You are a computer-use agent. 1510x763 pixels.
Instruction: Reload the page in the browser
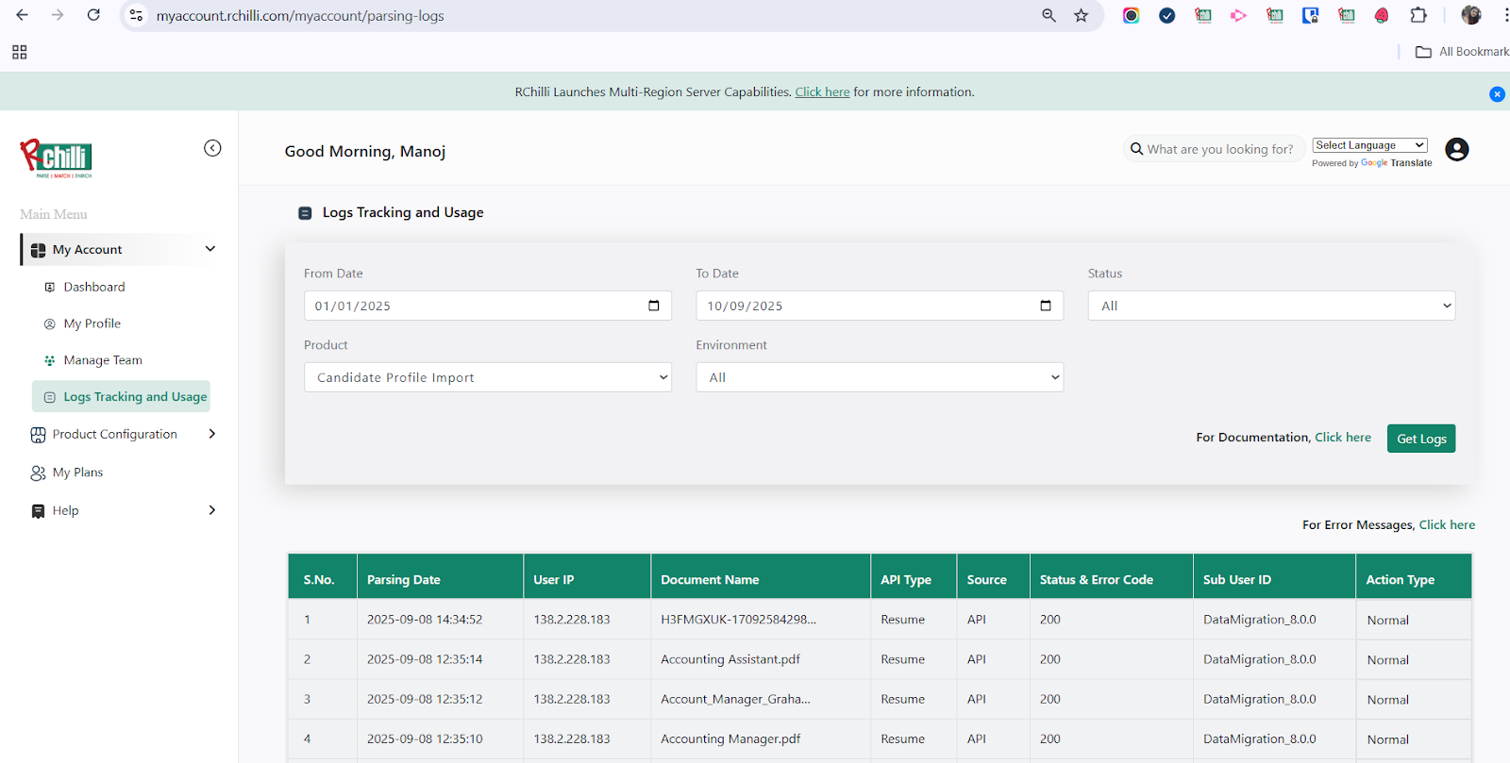tap(93, 15)
